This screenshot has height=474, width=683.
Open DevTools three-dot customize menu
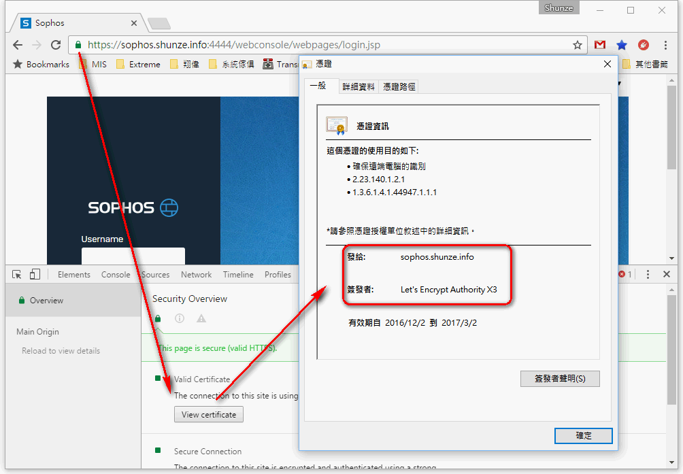tap(648, 274)
